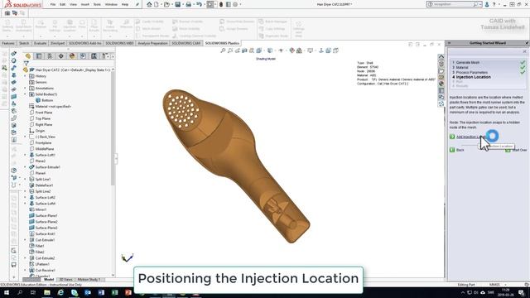Image resolution: width=530 pixels, height=298 pixels.
Task: Open the DimXpertManager crosshair tab icon
Action: coord(60,56)
